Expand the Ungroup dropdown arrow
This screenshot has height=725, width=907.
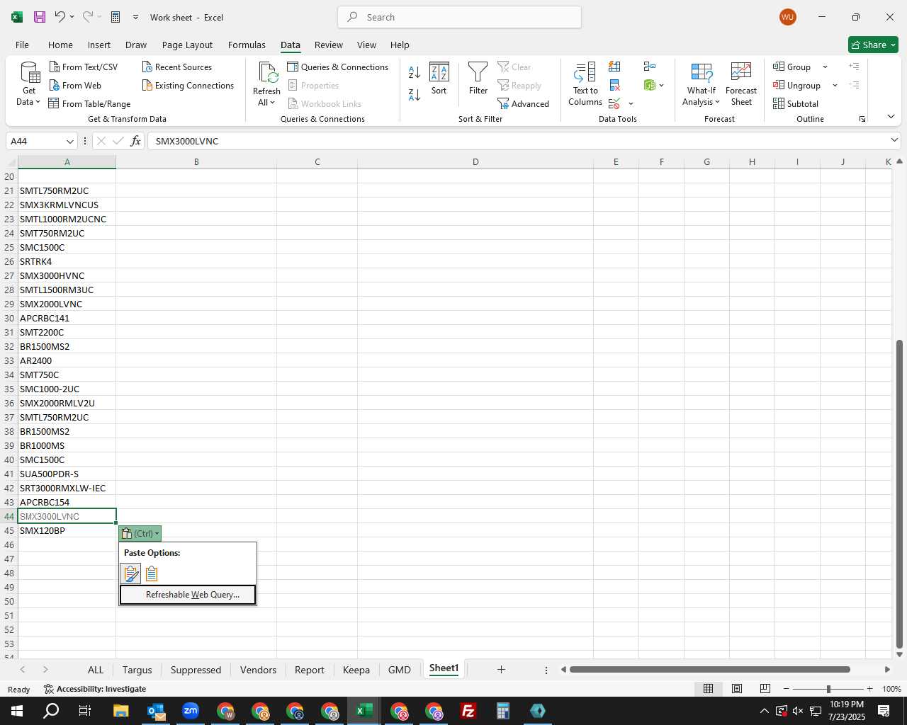pyautogui.click(x=835, y=85)
